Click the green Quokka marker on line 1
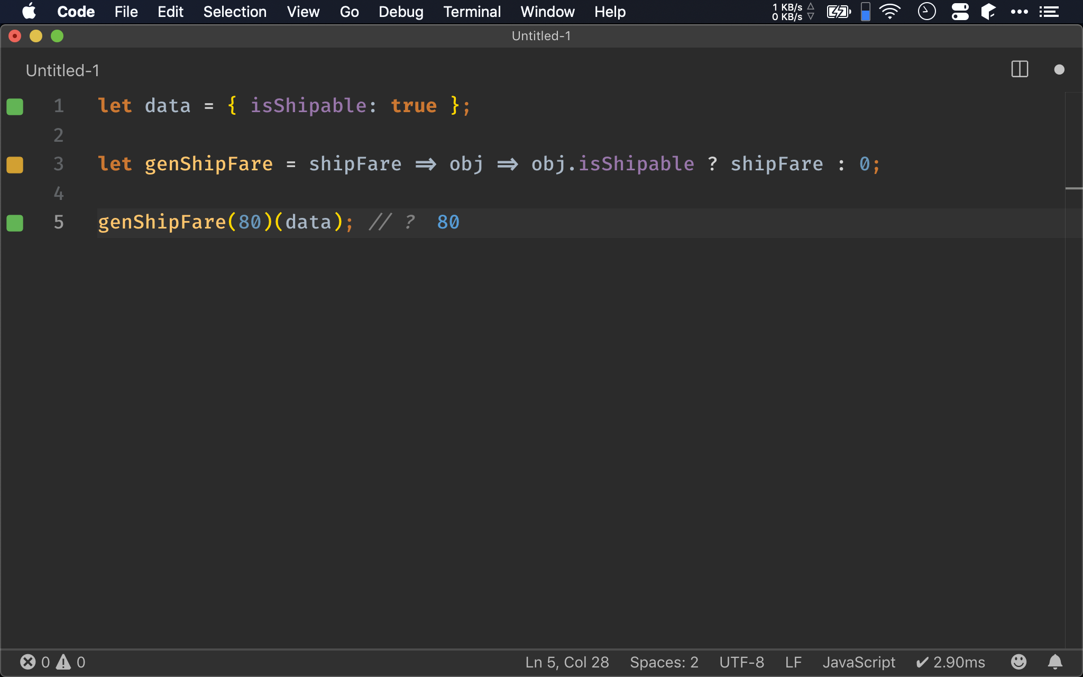Image resolution: width=1083 pixels, height=677 pixels. 15,106
